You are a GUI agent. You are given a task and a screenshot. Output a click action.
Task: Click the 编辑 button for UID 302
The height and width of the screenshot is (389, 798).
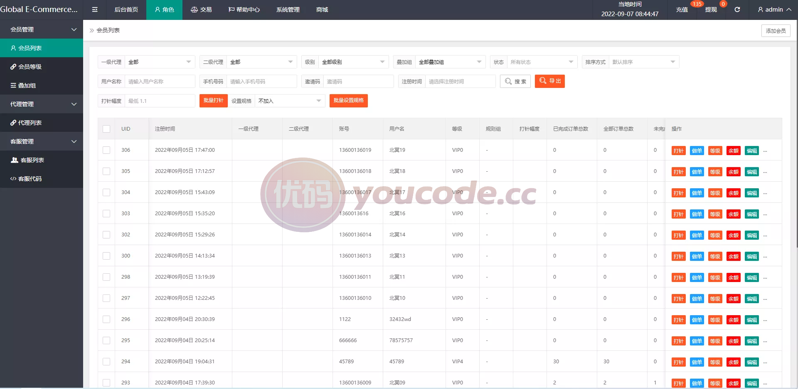pos(752,235)
